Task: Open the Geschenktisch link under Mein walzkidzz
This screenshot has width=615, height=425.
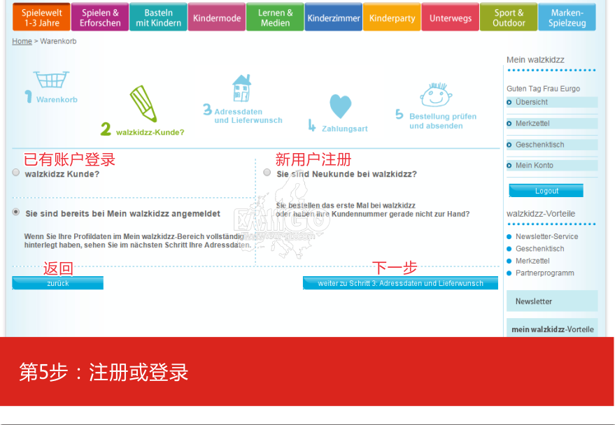Action: [539, 145]
